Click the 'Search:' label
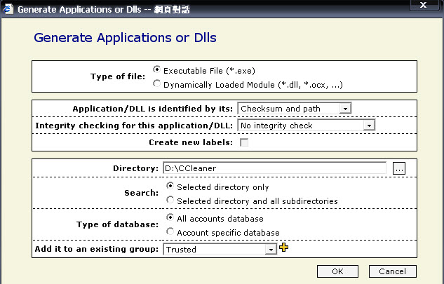The image size is (444, 284). click(x=141, y=193)
